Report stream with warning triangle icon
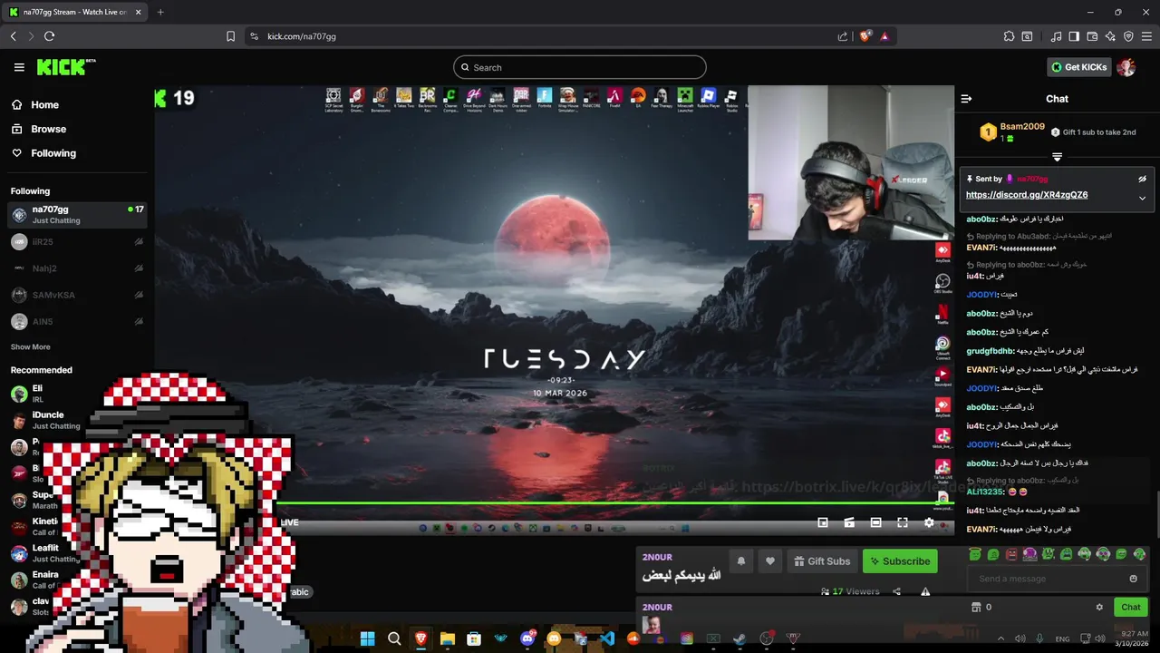 point(925,591)
